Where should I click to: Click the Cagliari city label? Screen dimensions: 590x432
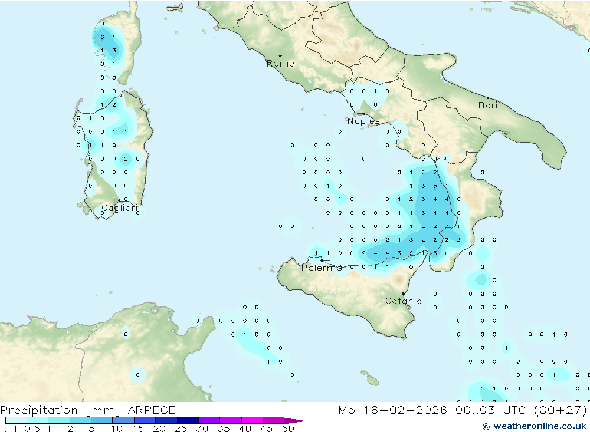click(120, 208)
